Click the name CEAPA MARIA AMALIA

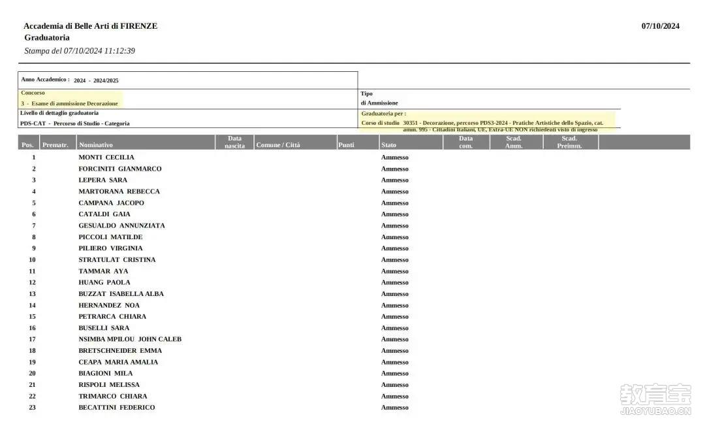coord(118,362)
